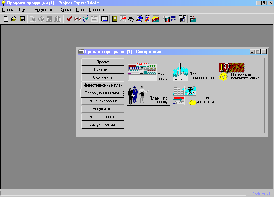Restore down the main Project Expert window
The height and width of the screenshot is (197, 274).
[264, 3]
